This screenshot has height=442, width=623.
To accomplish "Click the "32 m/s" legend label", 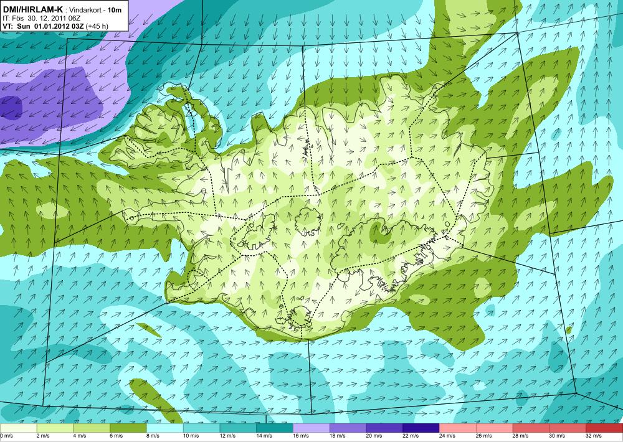I will pyautogui.click(x=594, y=436).
